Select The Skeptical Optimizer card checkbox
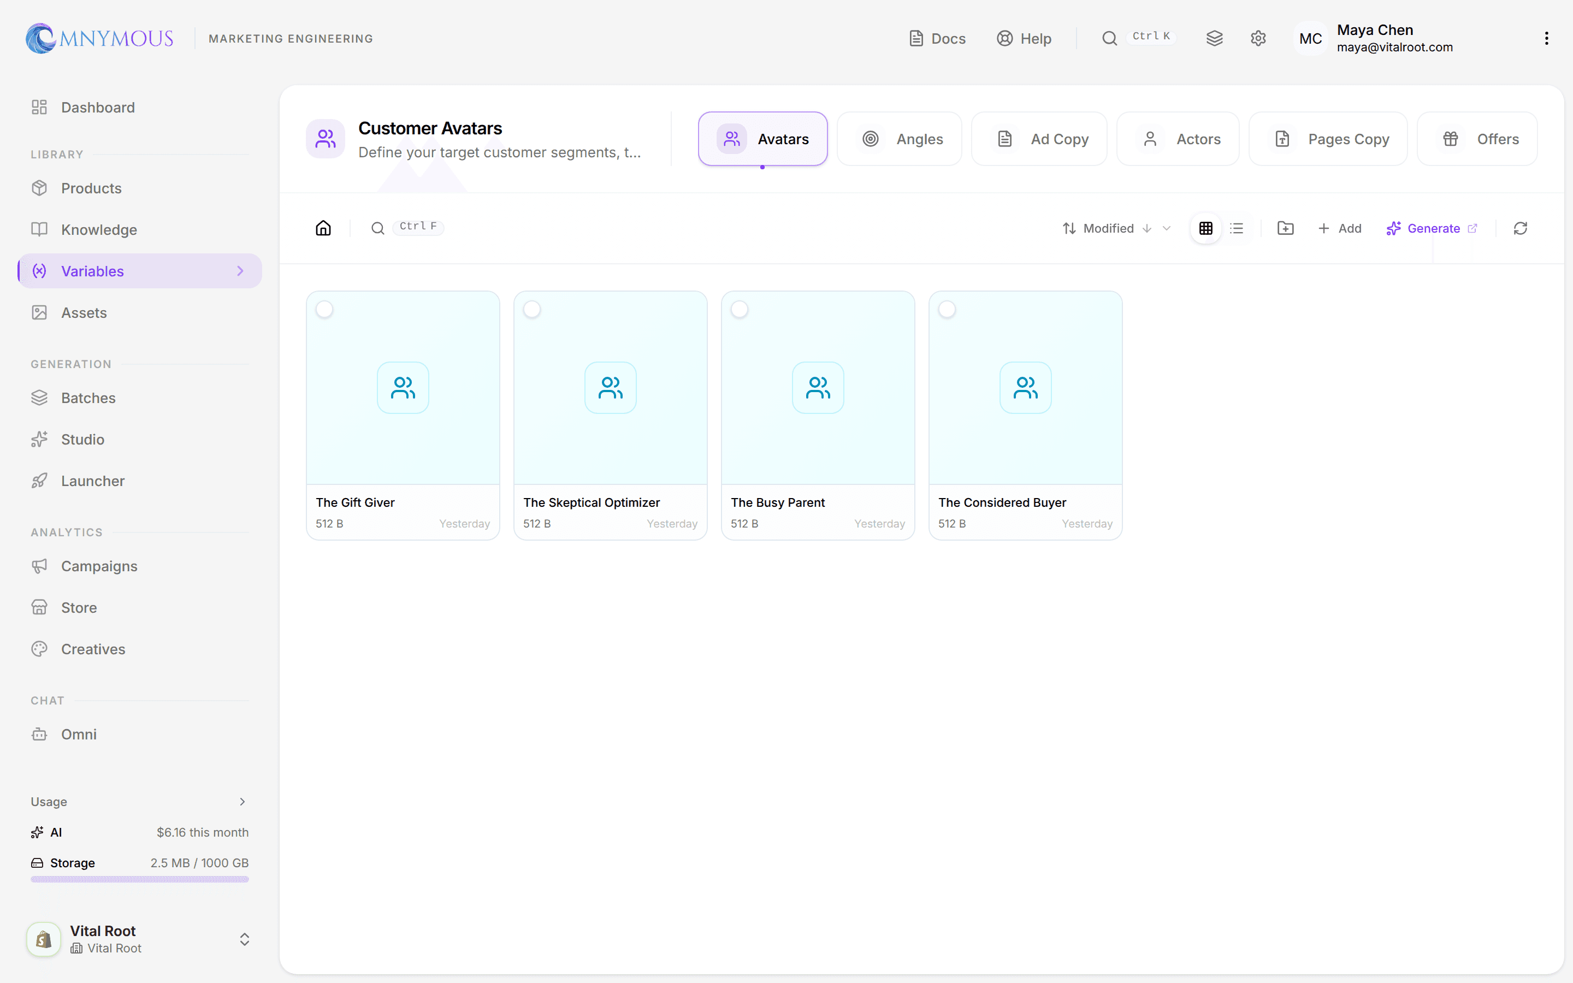1573x983 pixels. click(x=531, y=310)
